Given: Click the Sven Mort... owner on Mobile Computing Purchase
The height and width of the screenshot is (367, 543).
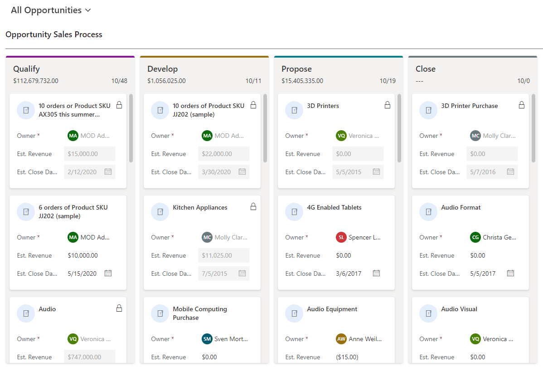Looking at the screenshot, I should (225, 339).
